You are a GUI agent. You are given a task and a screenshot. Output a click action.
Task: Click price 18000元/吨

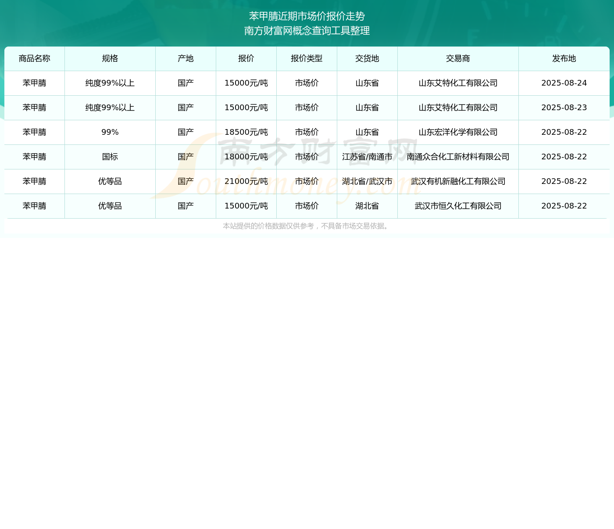246,157
